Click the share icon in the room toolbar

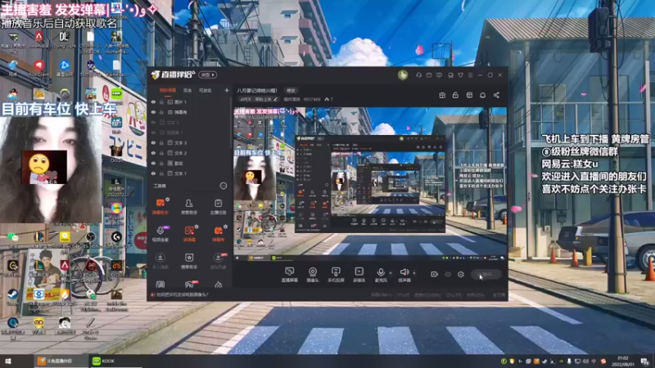(x=496, y=95)
